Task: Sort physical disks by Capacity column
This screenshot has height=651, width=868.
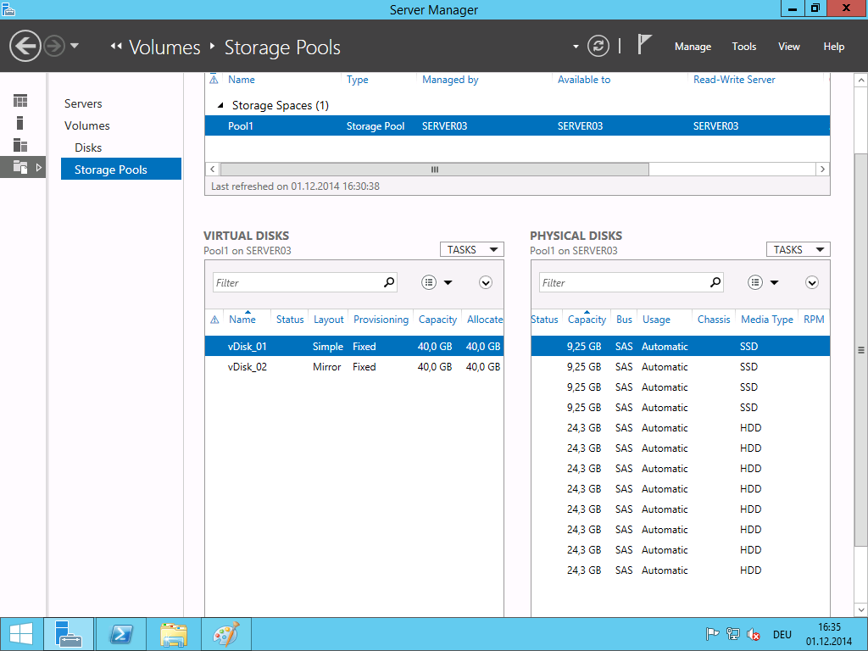Action: point(587,320)
